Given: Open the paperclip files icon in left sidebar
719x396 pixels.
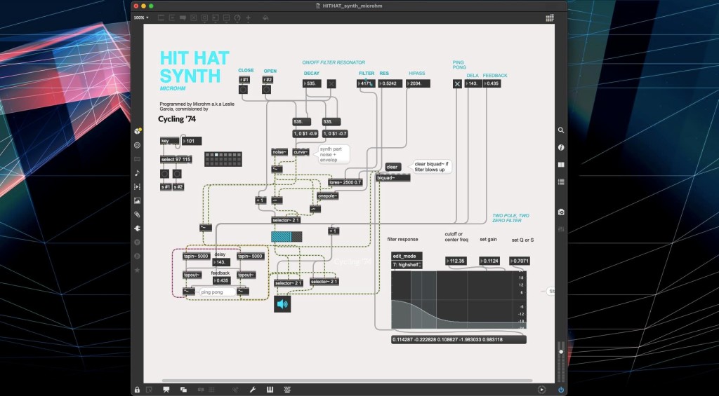Looking at the screenshot, I should coord(137,214).
